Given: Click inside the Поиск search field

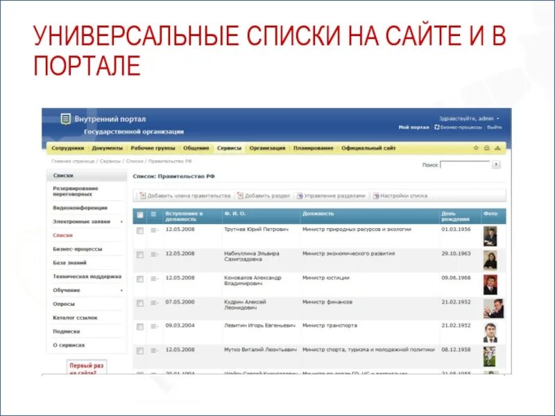Looking at the screenshot, I should click(465, 164).
